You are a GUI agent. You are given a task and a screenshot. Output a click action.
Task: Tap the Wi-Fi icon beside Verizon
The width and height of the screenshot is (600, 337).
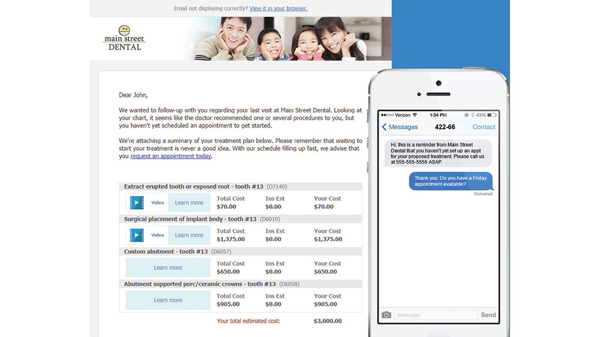click(415, 115)
